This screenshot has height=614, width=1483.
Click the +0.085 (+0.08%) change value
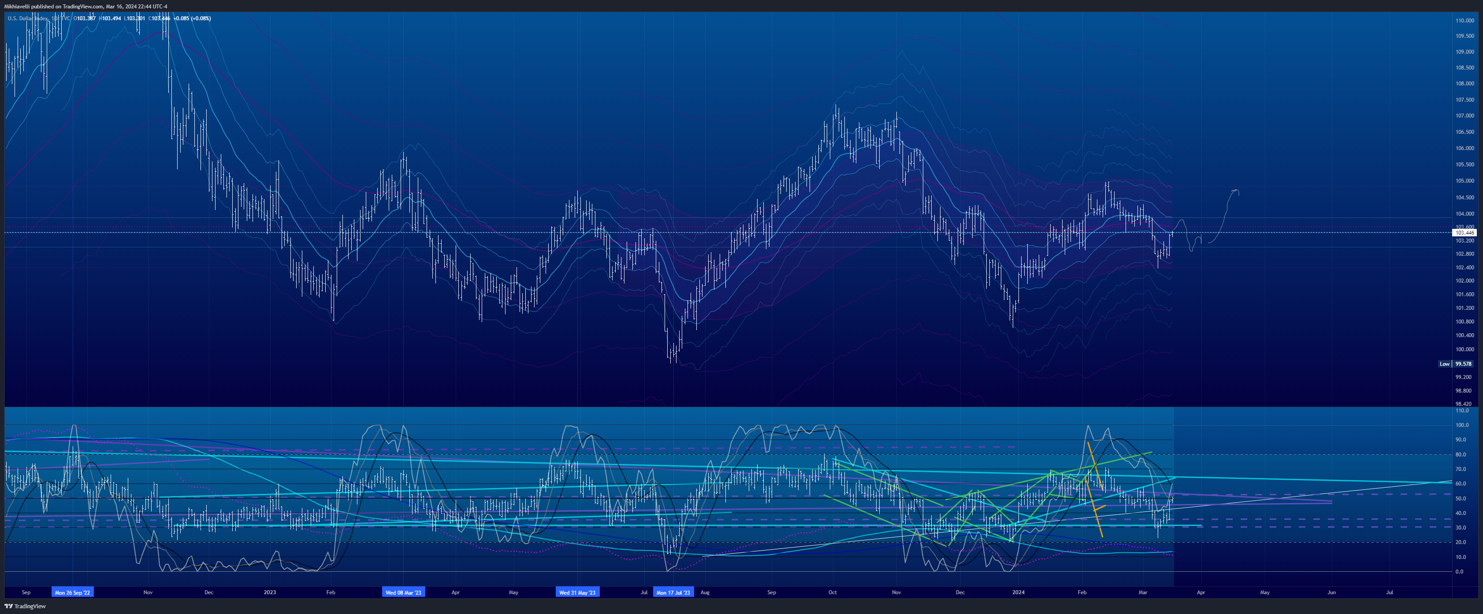click(192, 18)
